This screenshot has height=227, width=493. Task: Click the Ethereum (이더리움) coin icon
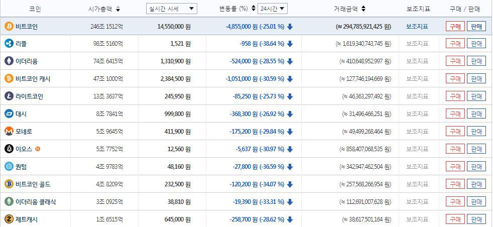pyautogui.click(x=9, y=61)
